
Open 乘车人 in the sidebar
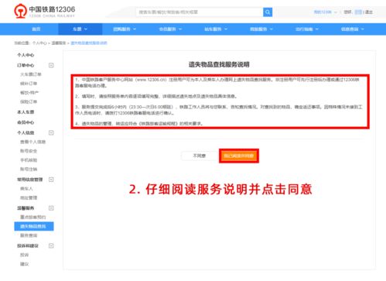[26, 189]
